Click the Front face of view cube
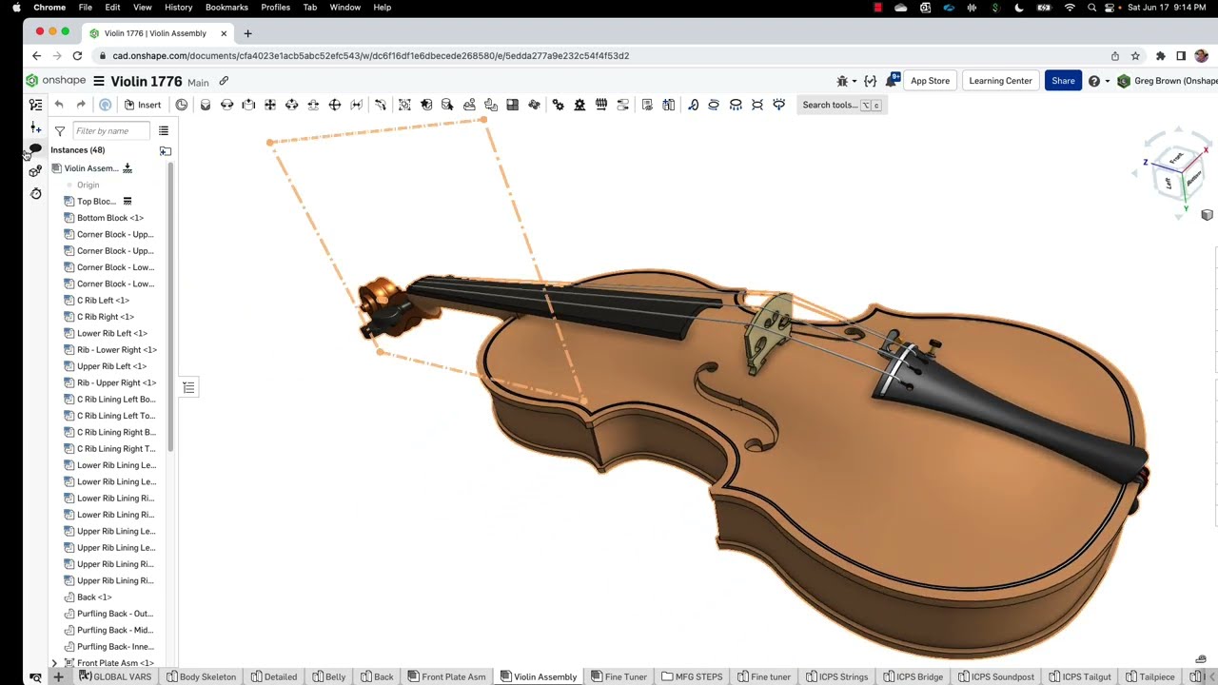 tap(1177, 158)
